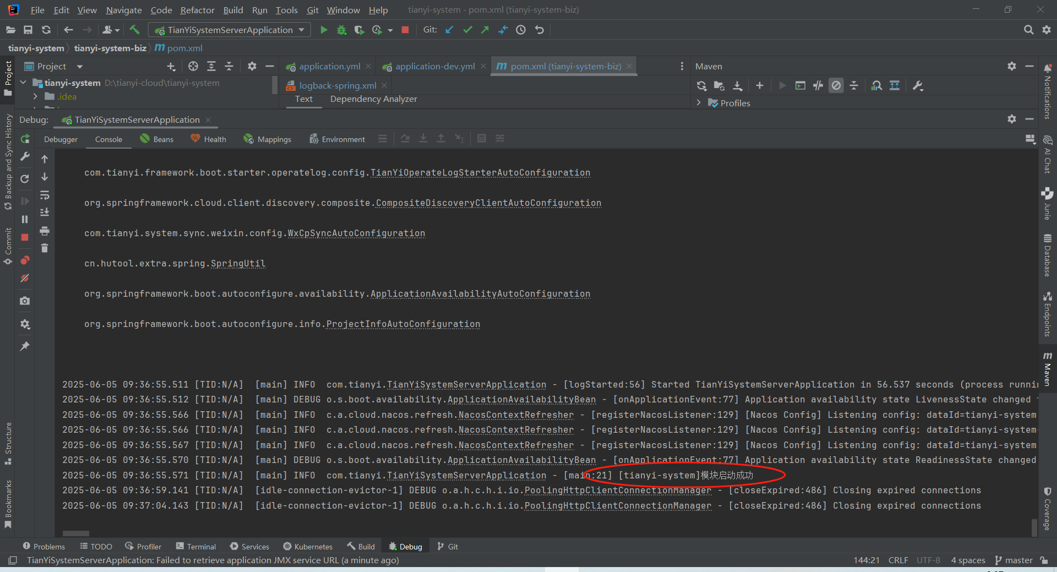Show Git history clock icon
The height and width of the screenshot is (572, 1057).
(521, 30)
